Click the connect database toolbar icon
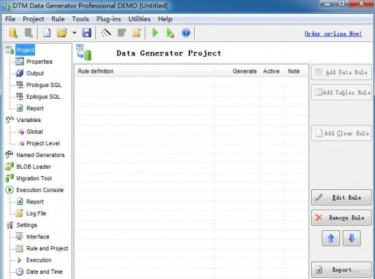 coord(14,33)
